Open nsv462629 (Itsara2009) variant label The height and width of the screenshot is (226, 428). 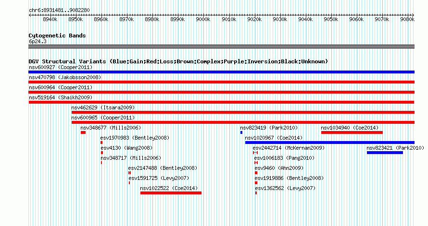click(x=103, y=107)
